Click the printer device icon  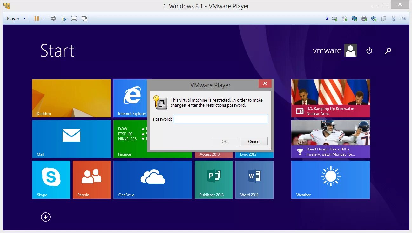coord(364,19)
